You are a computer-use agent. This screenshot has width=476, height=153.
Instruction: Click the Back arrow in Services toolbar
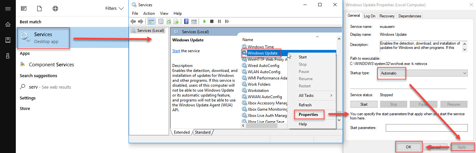133,21
